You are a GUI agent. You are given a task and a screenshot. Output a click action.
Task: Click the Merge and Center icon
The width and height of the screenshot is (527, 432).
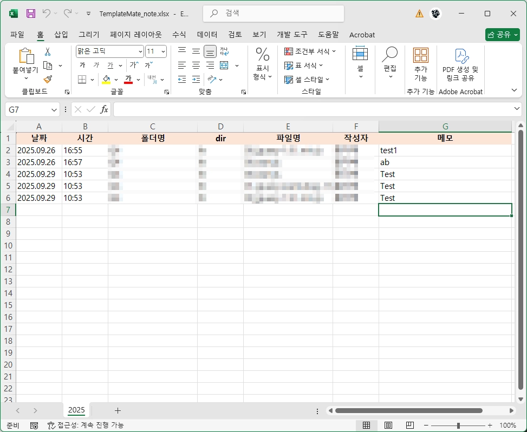(x=224, y=66)
